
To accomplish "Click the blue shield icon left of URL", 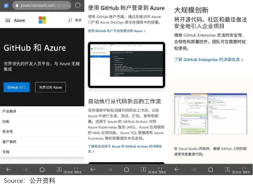I will coord(6,6).
